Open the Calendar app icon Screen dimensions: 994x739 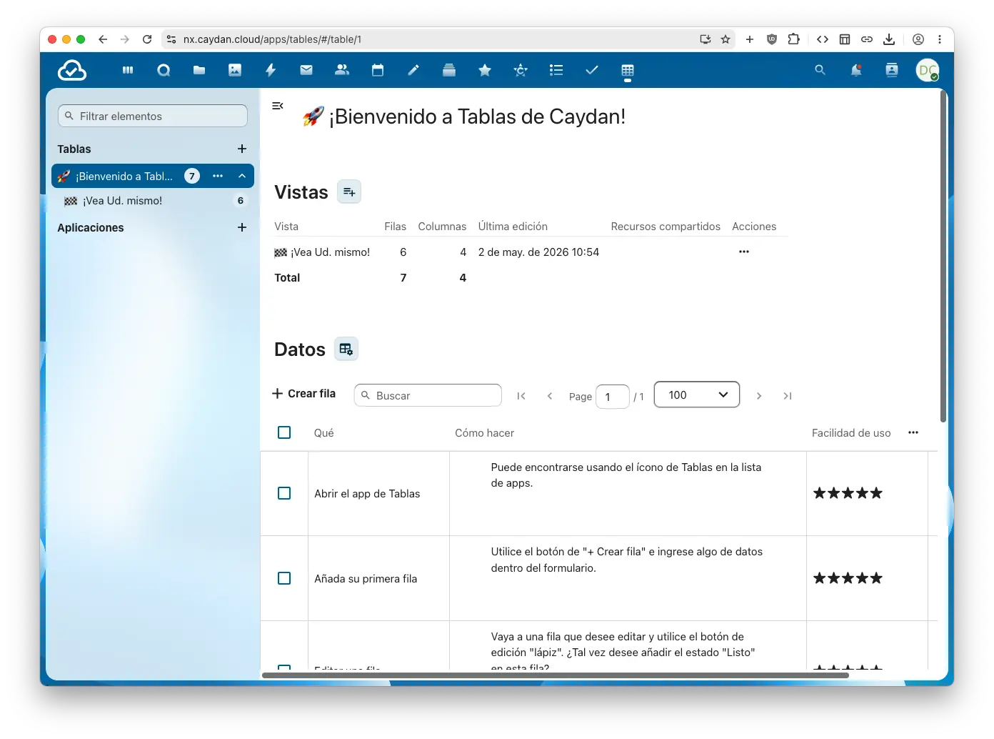click(x=378, y=70)
